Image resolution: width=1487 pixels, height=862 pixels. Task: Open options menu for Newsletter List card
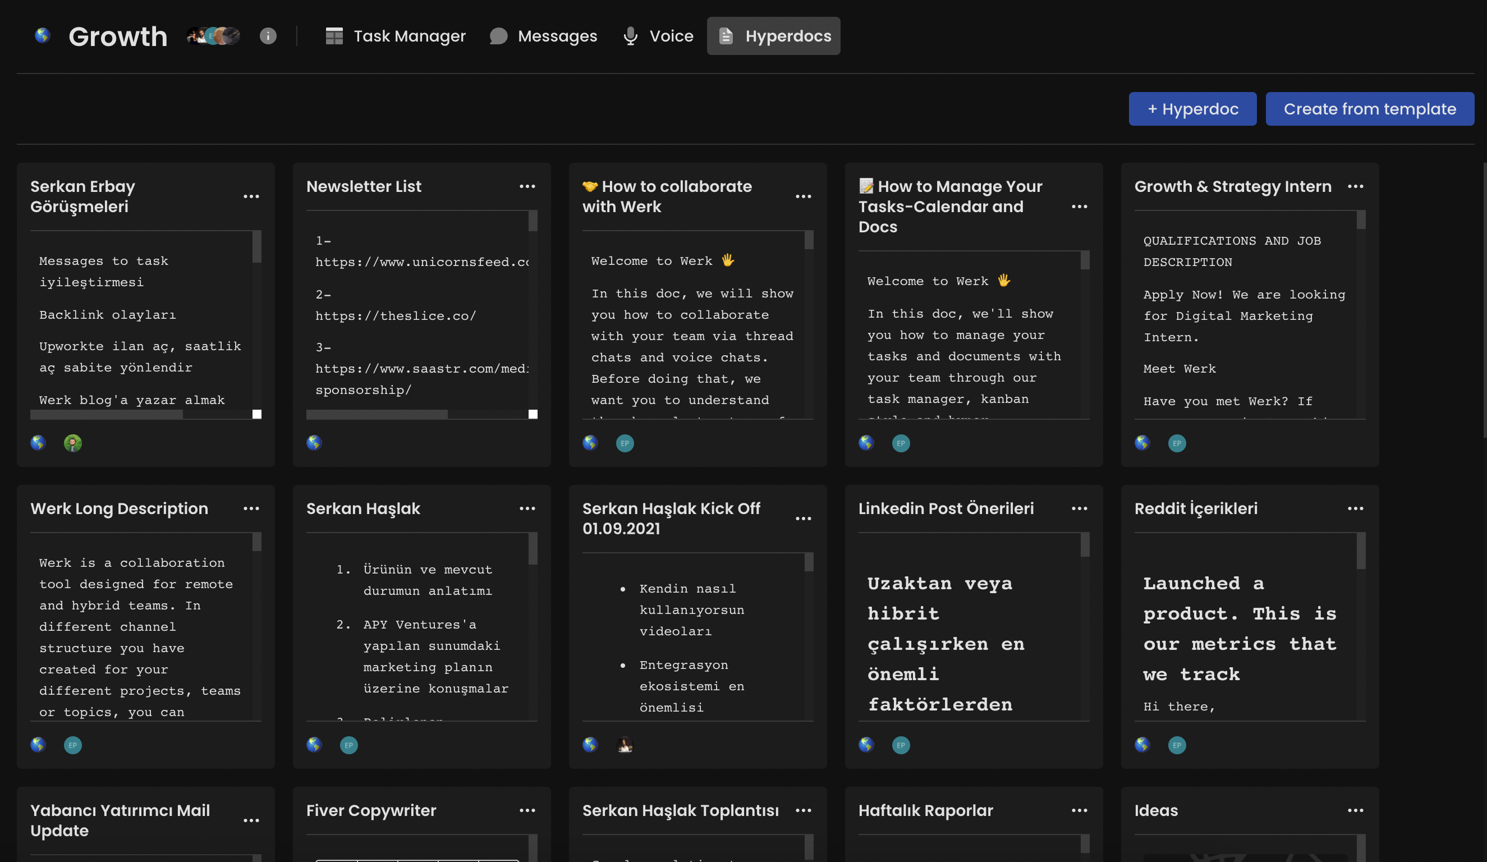[x=527, y=186]
